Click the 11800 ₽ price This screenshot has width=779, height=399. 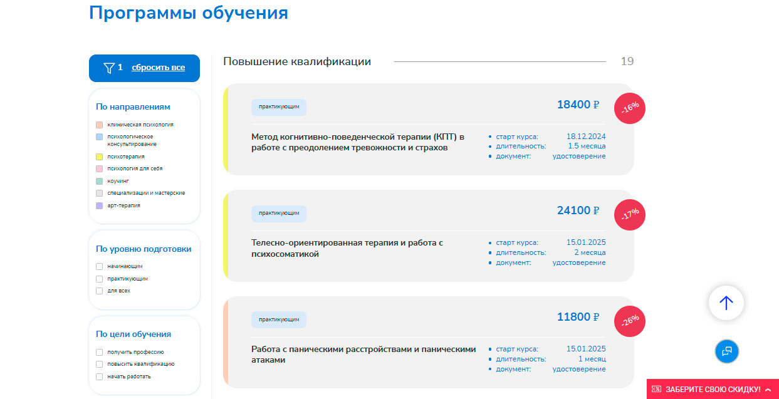(x=578, y=317)
